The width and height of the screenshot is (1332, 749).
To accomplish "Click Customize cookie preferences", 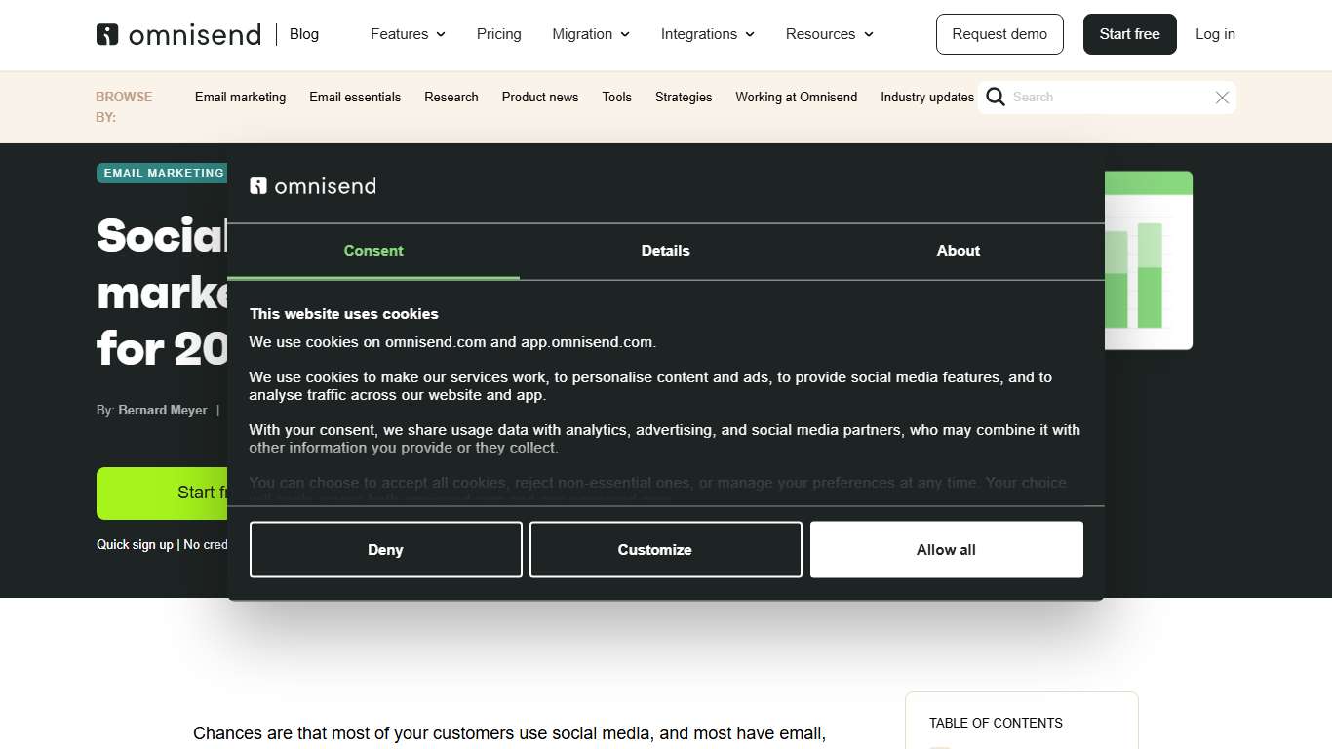I will pos(665,549).
